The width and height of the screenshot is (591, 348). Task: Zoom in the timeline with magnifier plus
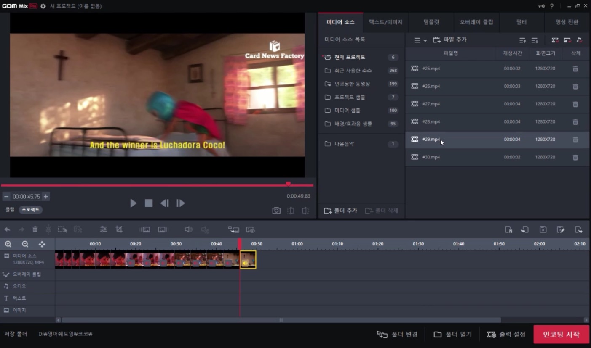coord(8,244)
